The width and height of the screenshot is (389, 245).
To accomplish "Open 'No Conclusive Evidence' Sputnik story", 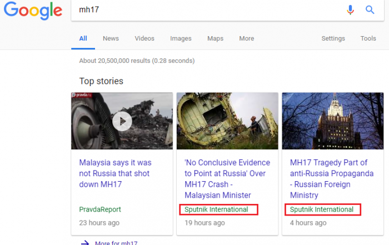I will point(227,179).
